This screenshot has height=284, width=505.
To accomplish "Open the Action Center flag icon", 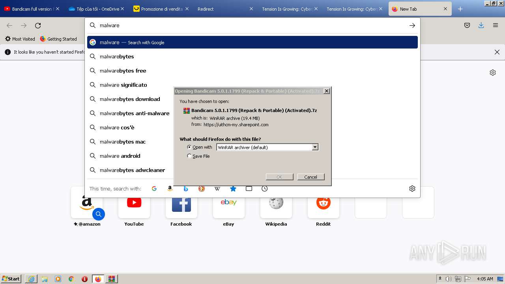I will click(x=468, y=279).
